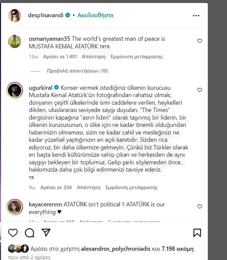Viewport: 227px width, 260px height.
Task: View the 7.198 ακόμη likes list
Action: point(177,249)
